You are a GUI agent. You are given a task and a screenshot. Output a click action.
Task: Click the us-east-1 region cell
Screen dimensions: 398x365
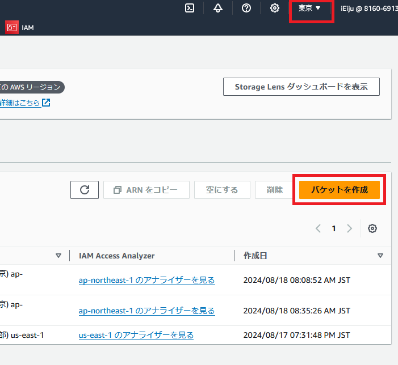coord(22,335)
